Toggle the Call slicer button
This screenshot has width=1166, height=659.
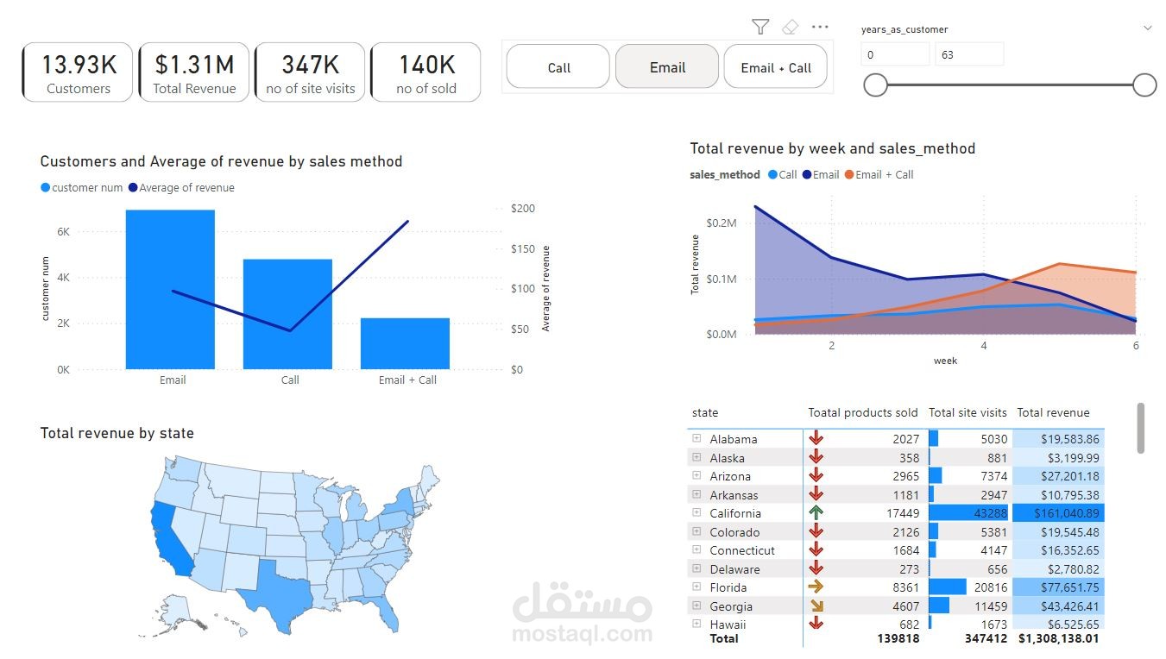click(558, 66)
